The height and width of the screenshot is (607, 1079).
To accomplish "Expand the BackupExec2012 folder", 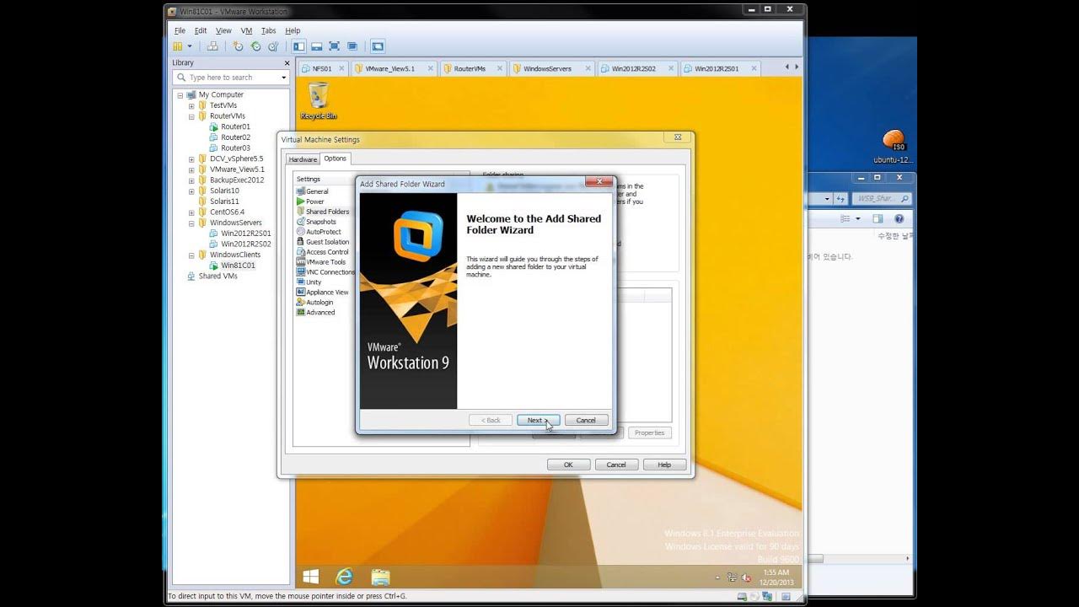I will pos(191,180).
